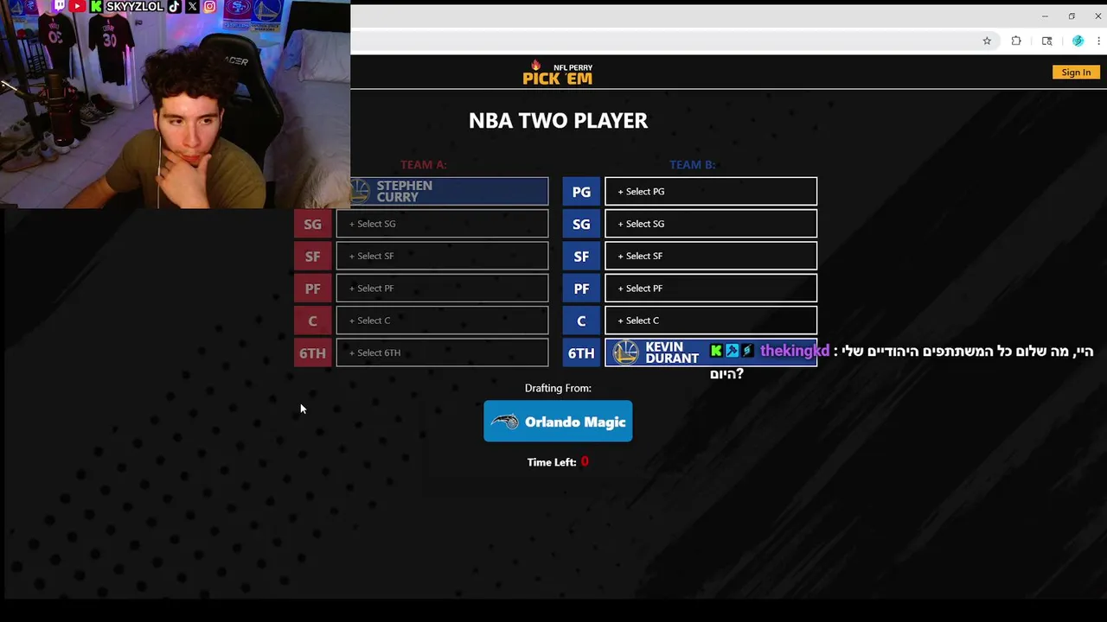Click Team A red SG position label
The width and height of the screenshot is (1107, 622).
click(x=312, y=224)
